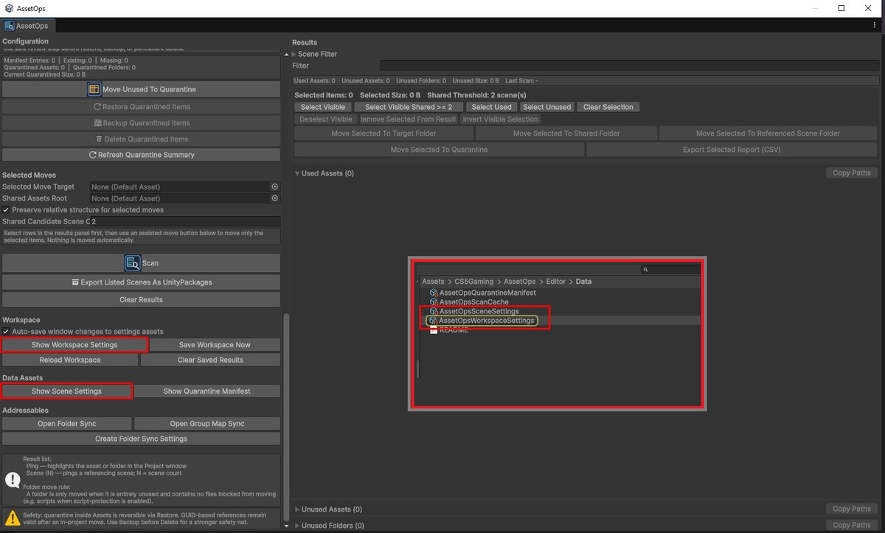This screenshot has height=533, width=885.
Task: Click the AssetOps tab icon
Action: (x=10, y=26)
